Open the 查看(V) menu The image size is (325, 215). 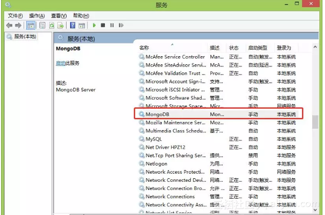click(x=59, y=16)
